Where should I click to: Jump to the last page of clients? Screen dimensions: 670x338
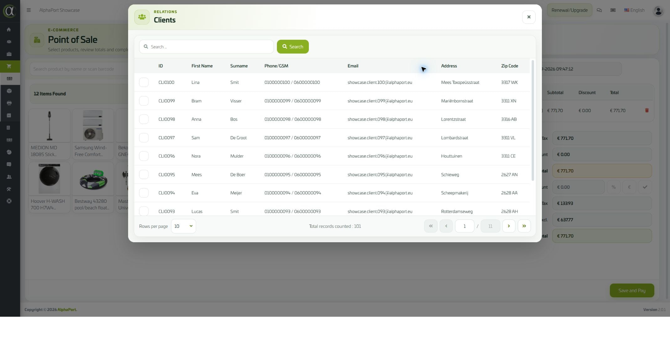[524, 226]
